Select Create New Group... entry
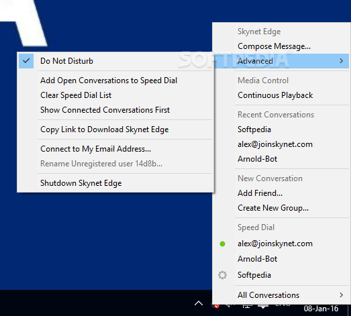 (282, 208)
